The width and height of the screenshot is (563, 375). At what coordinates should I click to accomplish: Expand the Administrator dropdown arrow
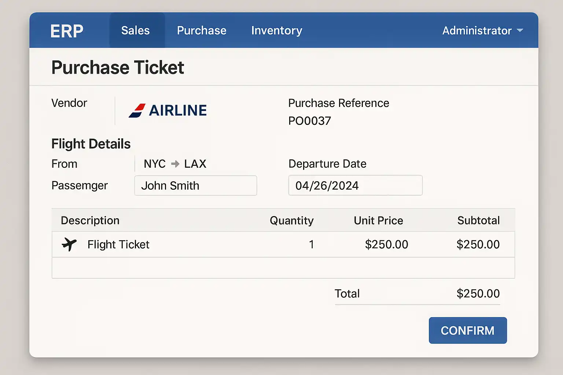click(x=520, y=30)
